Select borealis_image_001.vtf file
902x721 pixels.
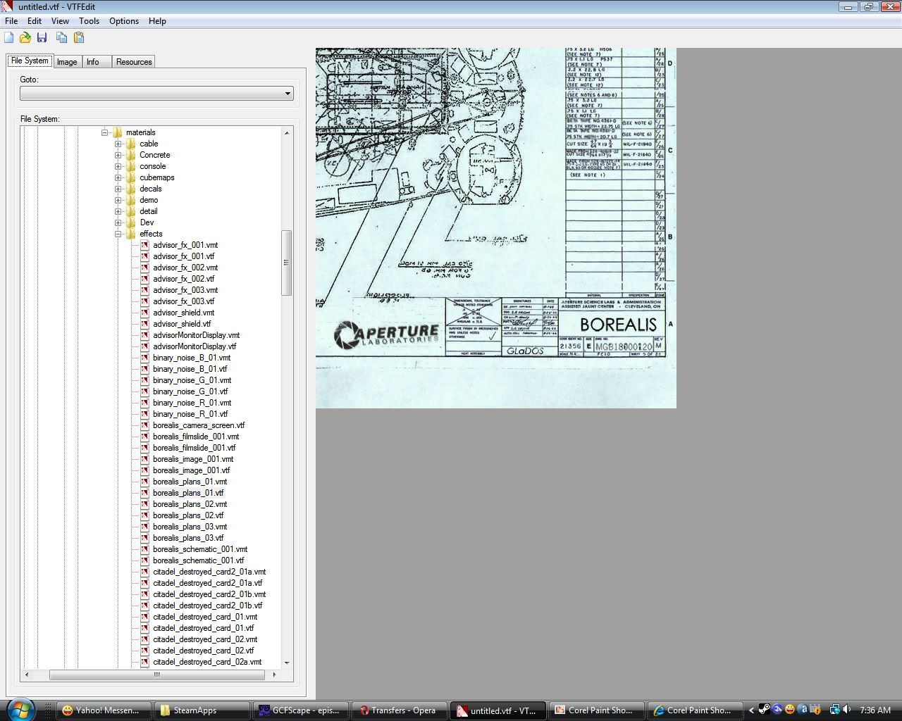191,470
